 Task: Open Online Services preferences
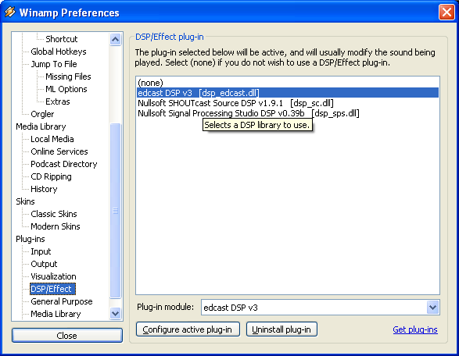tap(59, 151)
